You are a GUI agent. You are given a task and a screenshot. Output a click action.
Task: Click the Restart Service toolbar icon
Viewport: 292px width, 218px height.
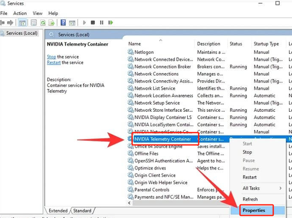(x=110, y=23)
